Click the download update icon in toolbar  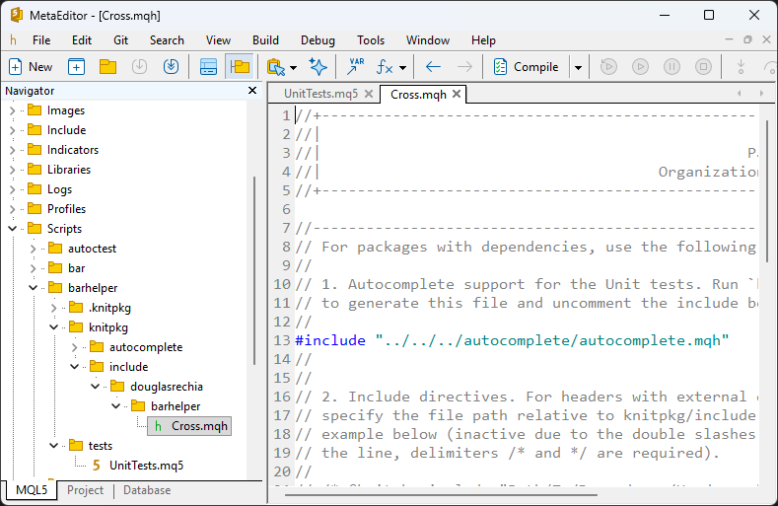pos(171,67)
